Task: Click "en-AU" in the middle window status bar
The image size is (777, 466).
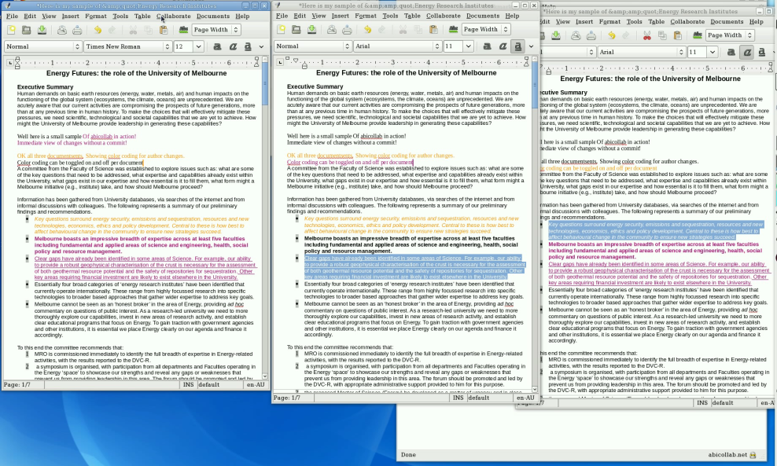Action: (526, 398)
